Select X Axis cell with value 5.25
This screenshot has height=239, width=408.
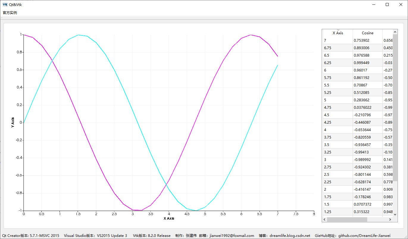[x=338, y=92]
